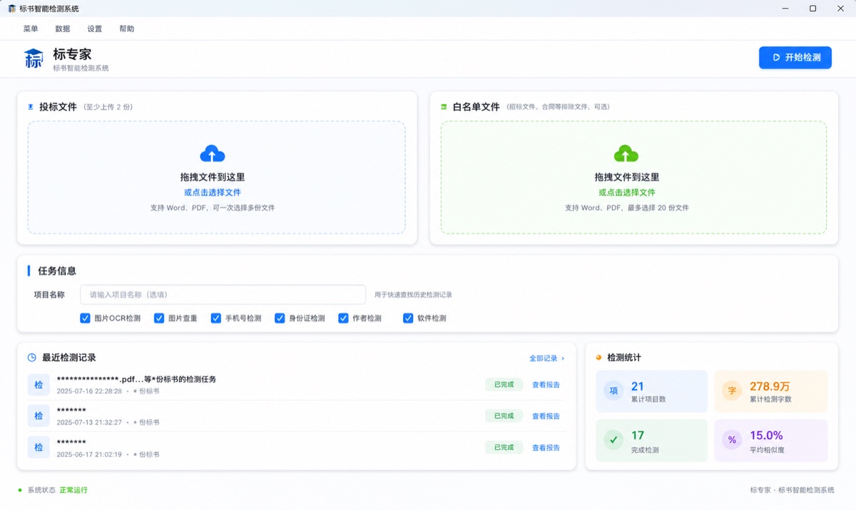Open the 设置 menu
The height and width of the screenshot is (510, 856).
(95, 29)
